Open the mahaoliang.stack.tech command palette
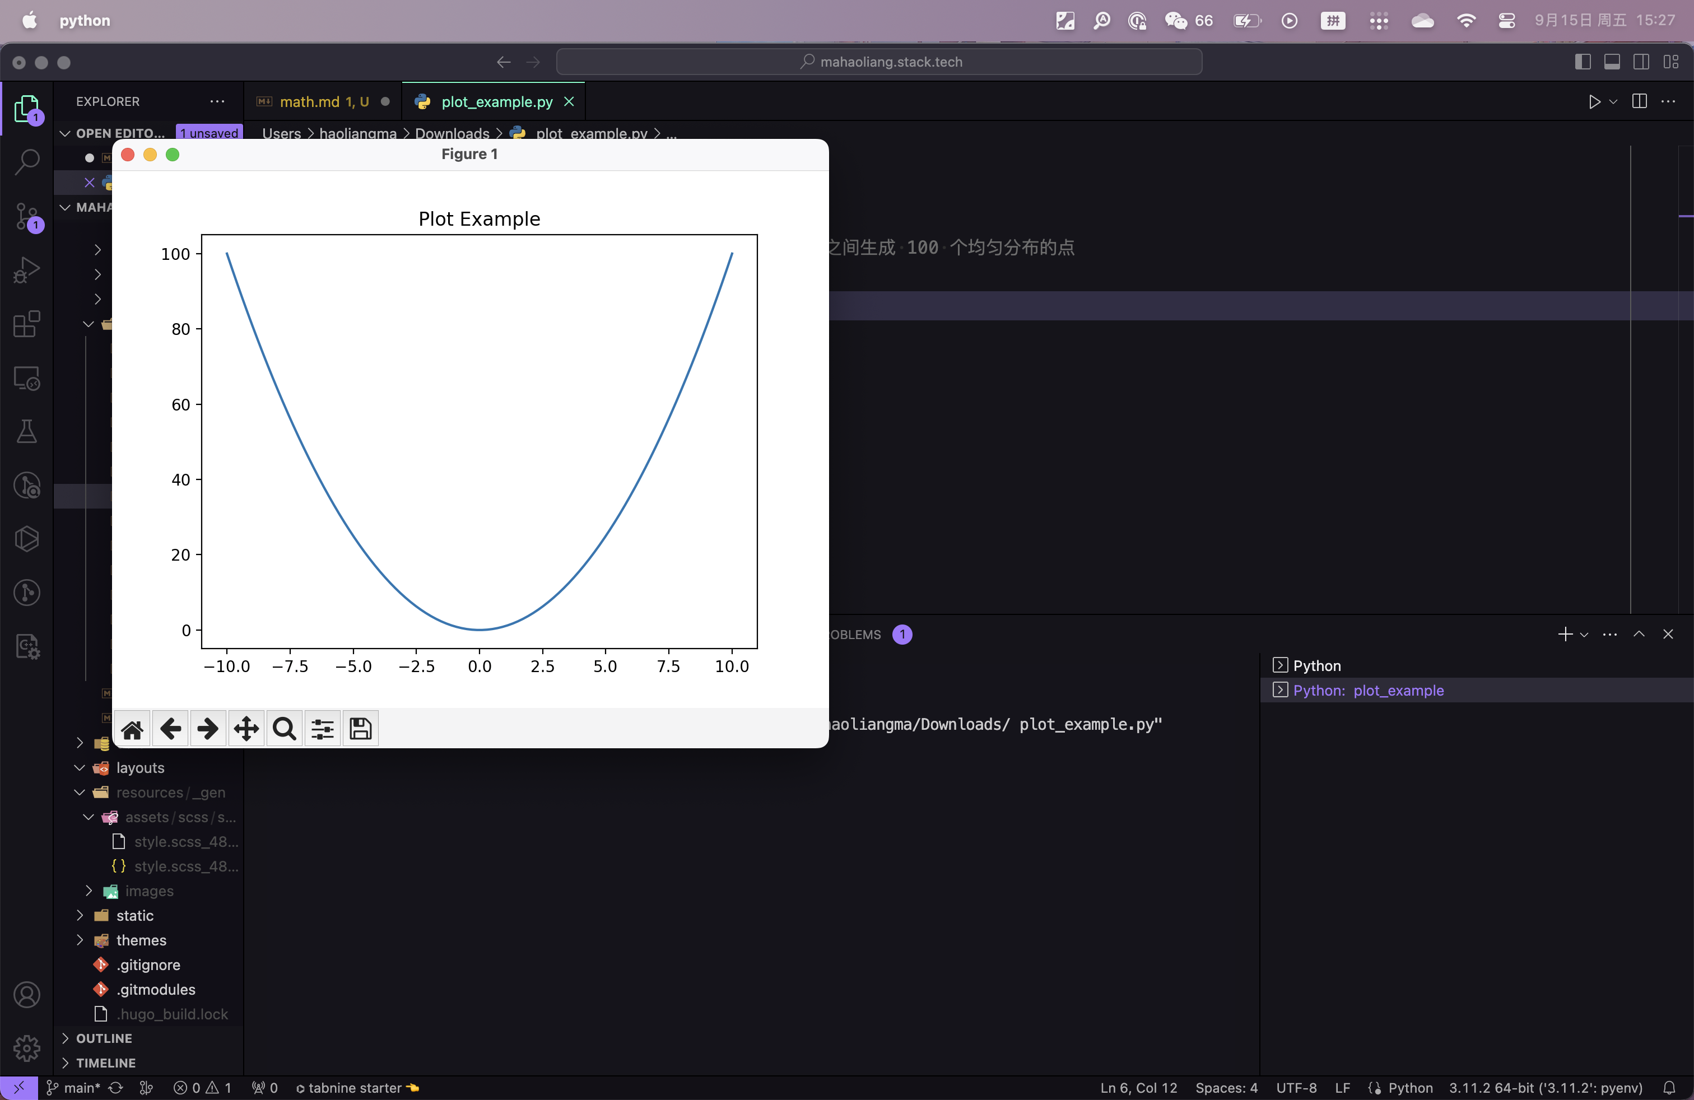Screen dimensions: 1694x1100 (x=881, y=60)
